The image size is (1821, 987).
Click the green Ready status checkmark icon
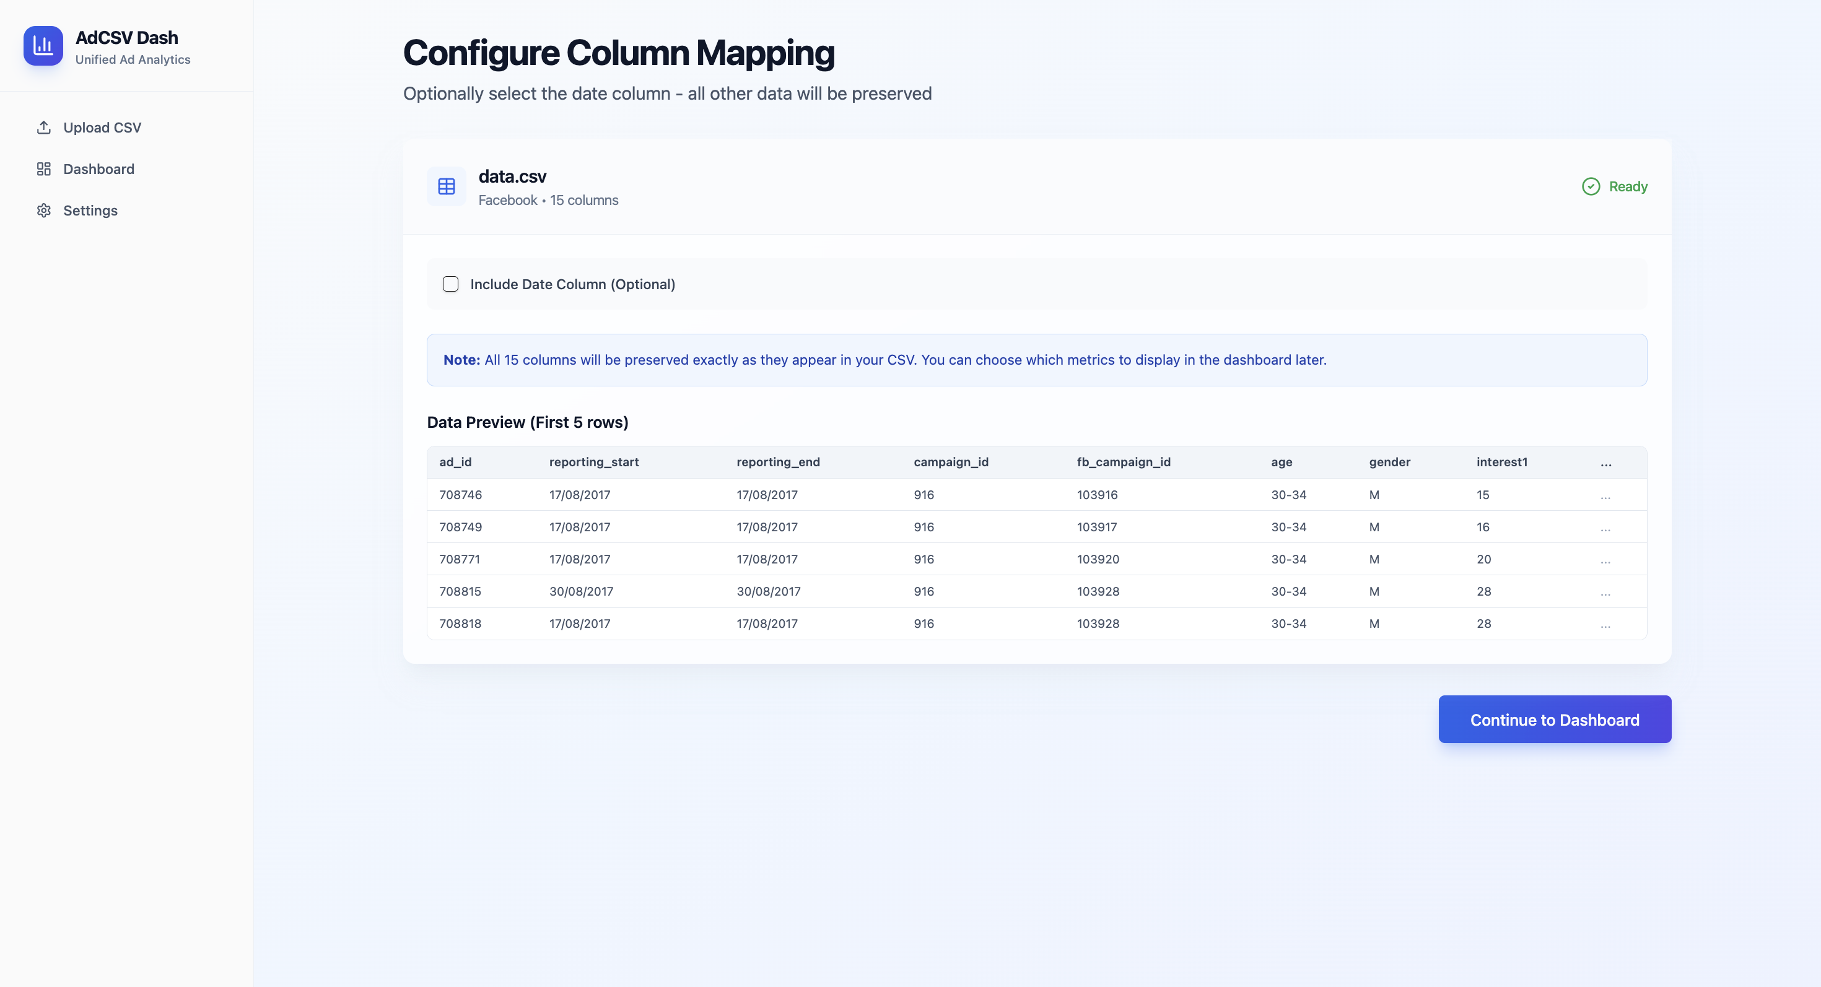coord(1590,186)
